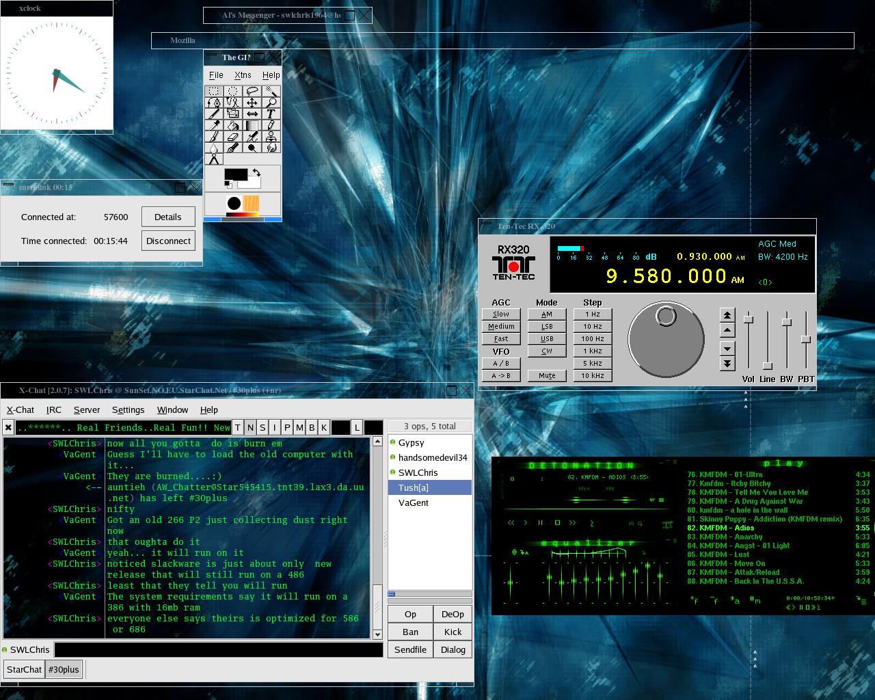Set RX320 AGC to Fast
The image size is (875, 700).
[501, 338]
